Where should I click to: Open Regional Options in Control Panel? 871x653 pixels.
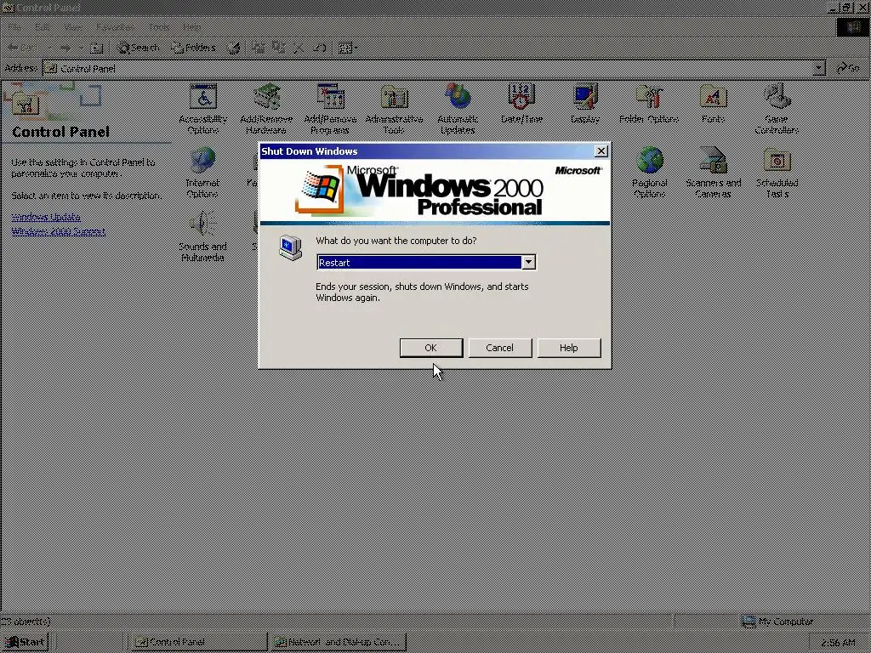click(x=649, y=172)
